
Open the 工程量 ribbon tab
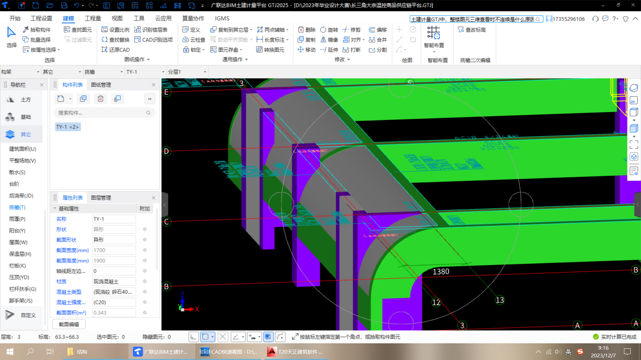click(x=93, y=18)
